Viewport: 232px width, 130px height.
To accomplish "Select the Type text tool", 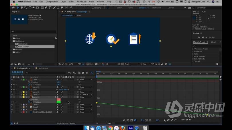I will 50,8.
